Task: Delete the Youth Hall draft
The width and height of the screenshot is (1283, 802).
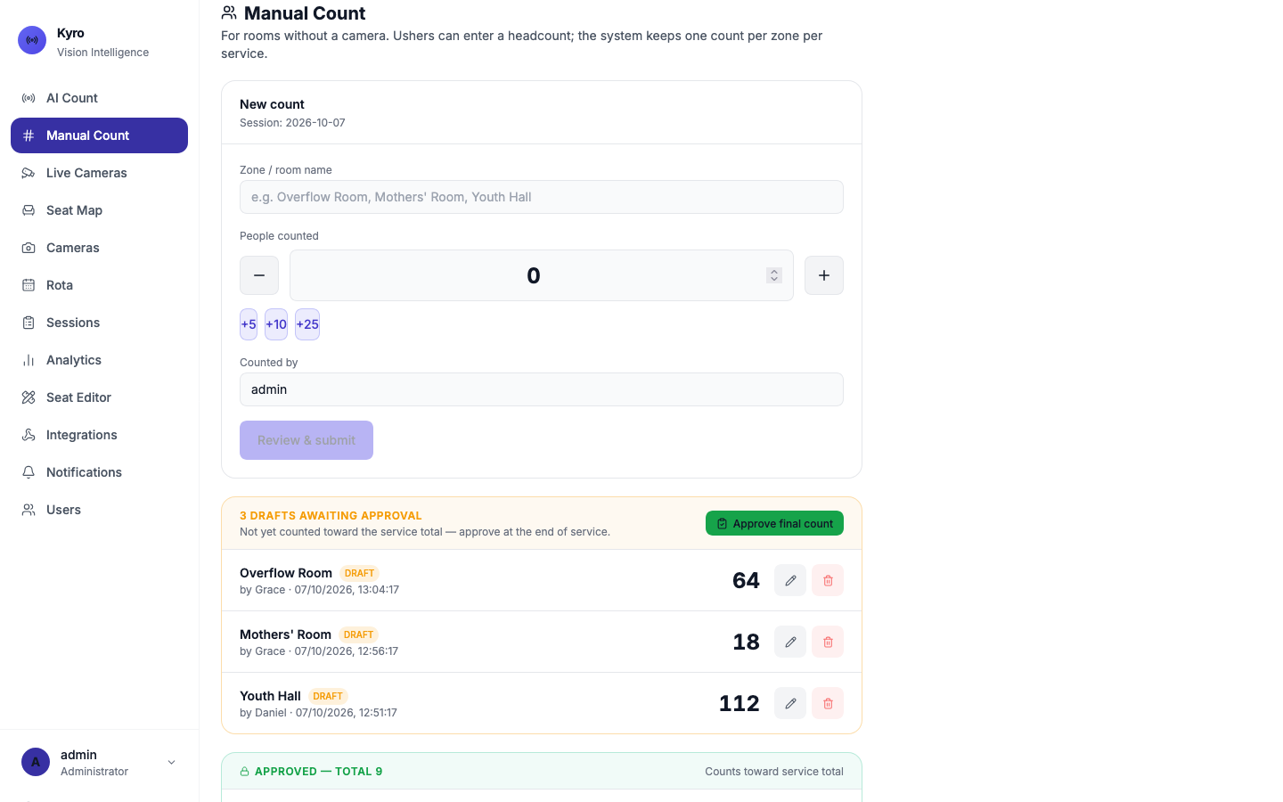Action: coord(828,703)
